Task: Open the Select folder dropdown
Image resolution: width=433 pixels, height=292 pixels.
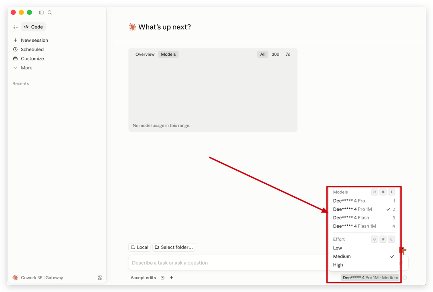Action: point(174,247)
